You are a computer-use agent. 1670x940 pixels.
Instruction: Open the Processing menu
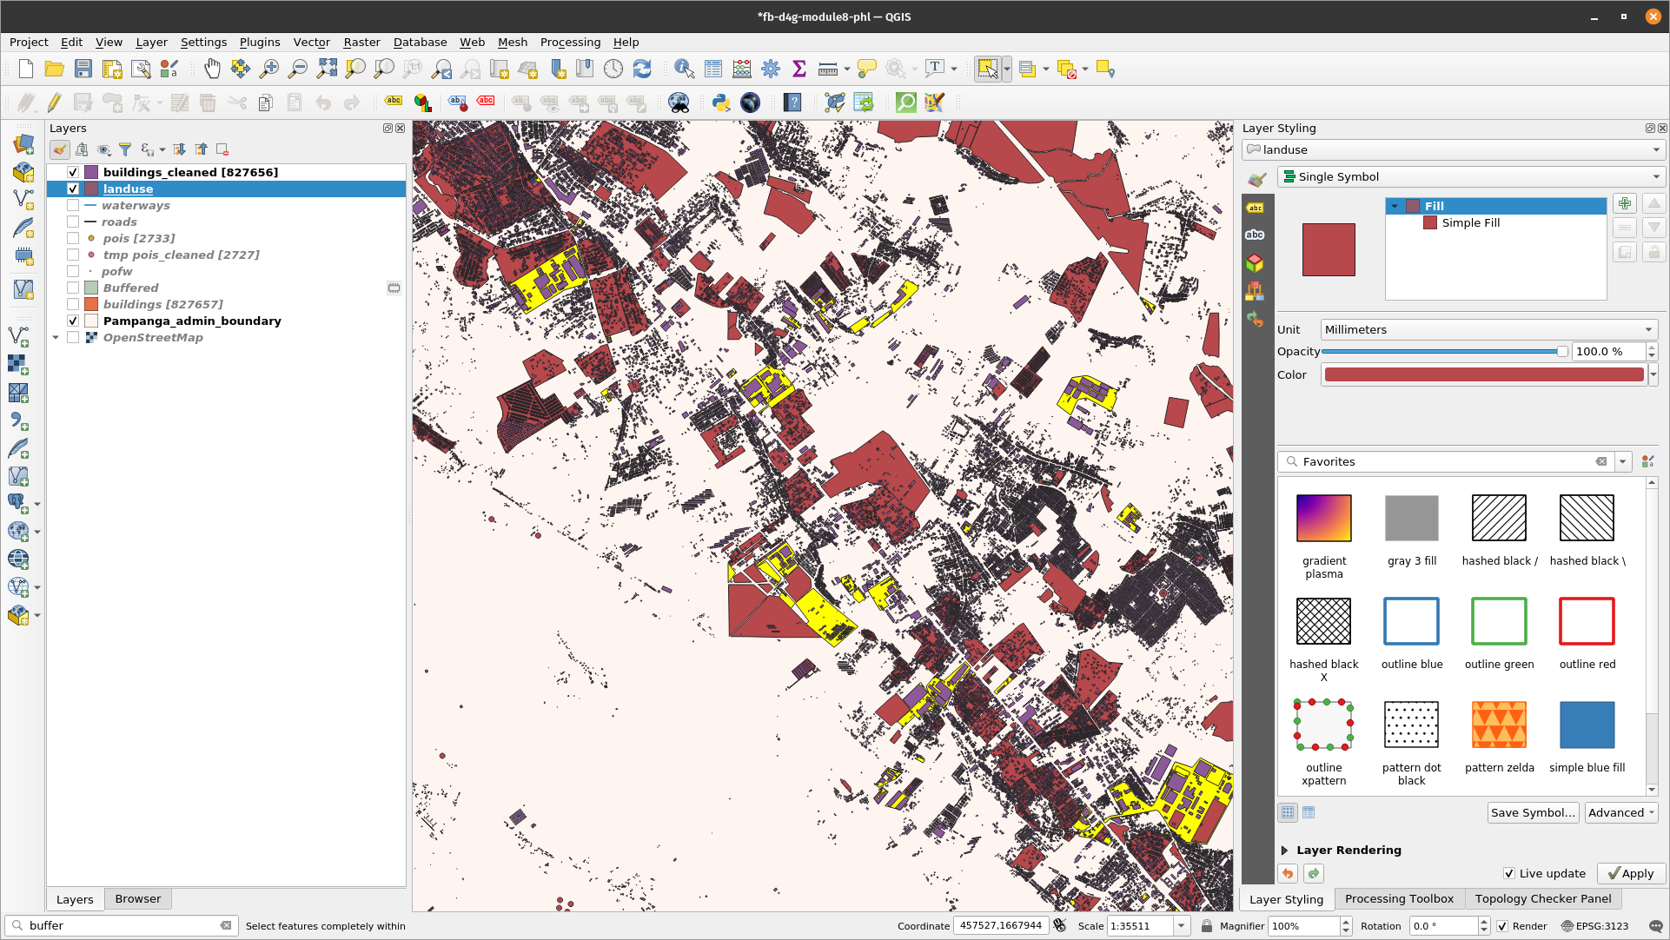pos(571,43)
